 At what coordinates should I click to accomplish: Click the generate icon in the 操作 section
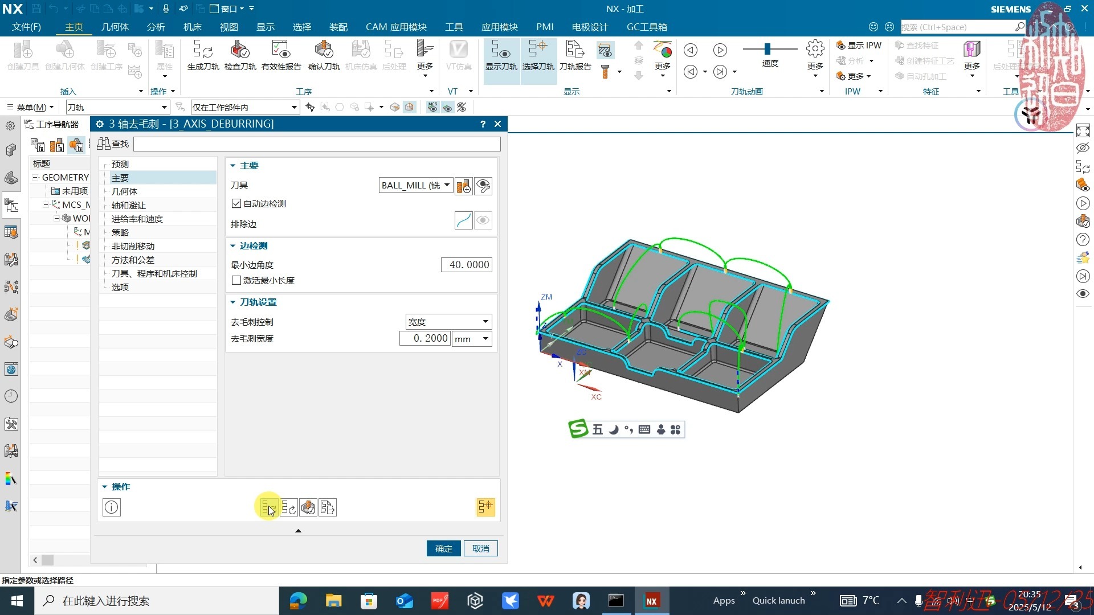[x=268, y=507]
